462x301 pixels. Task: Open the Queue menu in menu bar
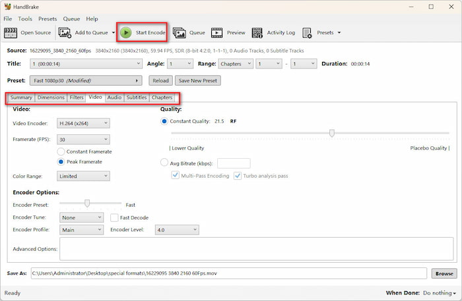(x=71, y=19)
